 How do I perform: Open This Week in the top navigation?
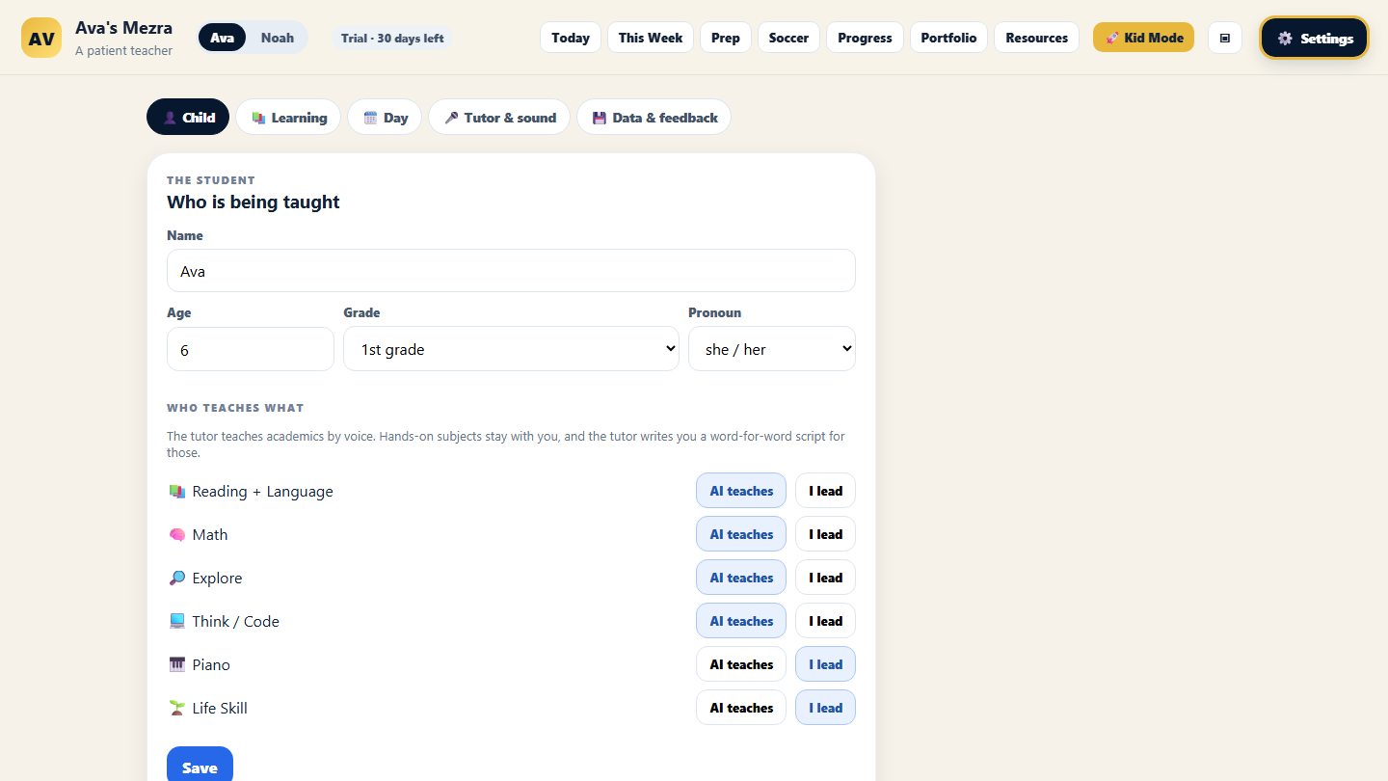click(651, 38)
